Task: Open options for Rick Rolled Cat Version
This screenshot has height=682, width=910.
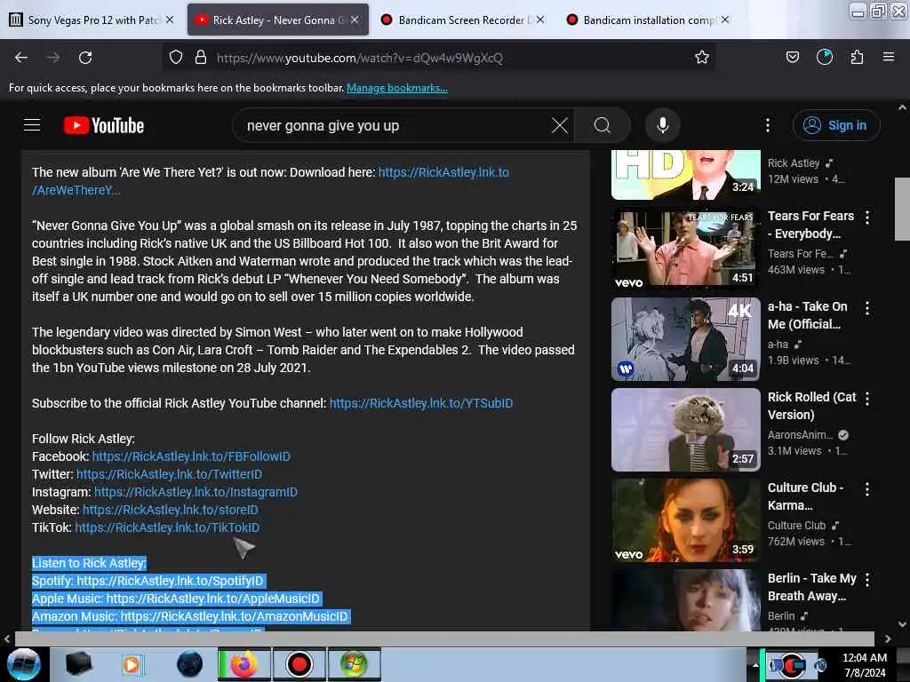Action: point(867,399)
